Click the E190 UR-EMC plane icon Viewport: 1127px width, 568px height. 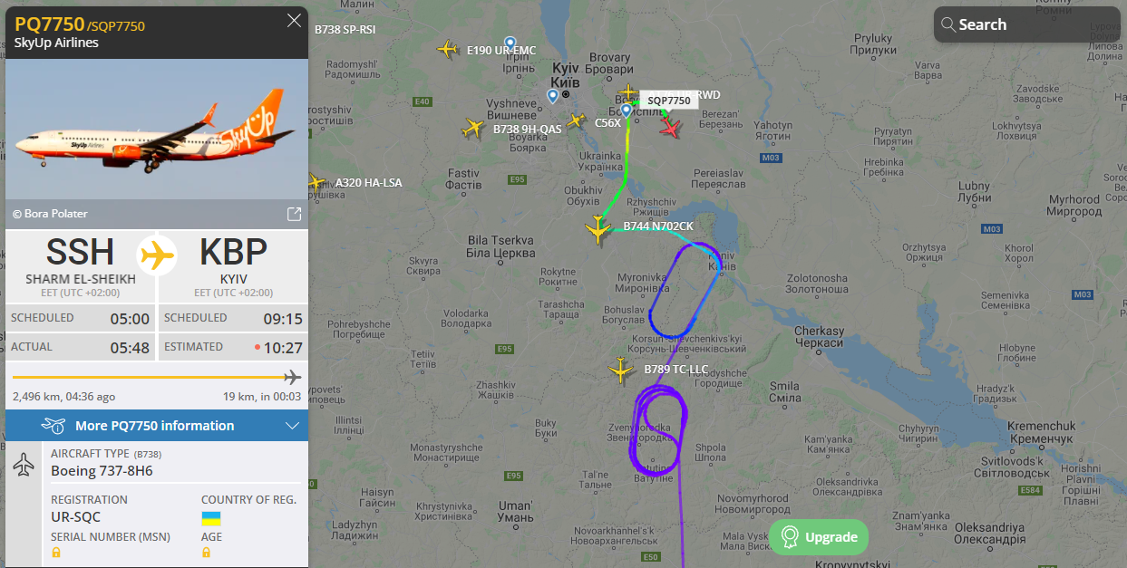tap(447, 48)
